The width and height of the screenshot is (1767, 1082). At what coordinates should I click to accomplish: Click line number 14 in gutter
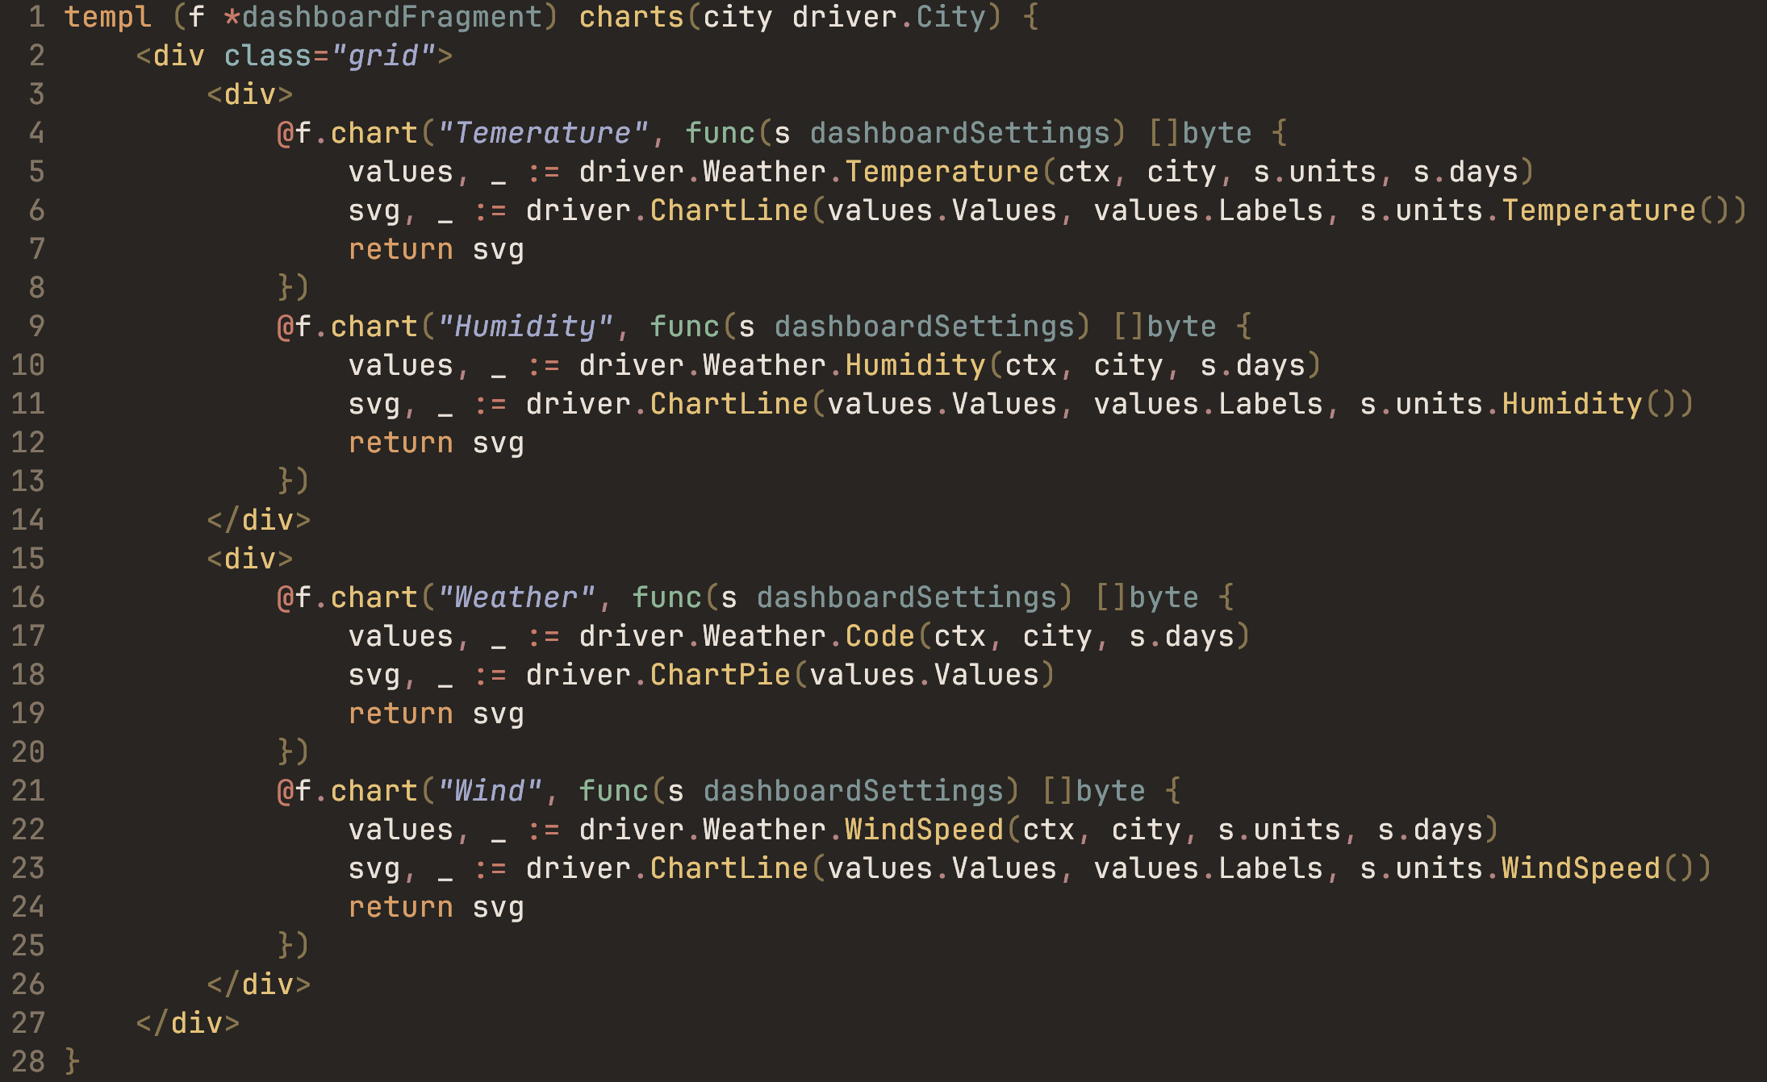coord(28,520)
